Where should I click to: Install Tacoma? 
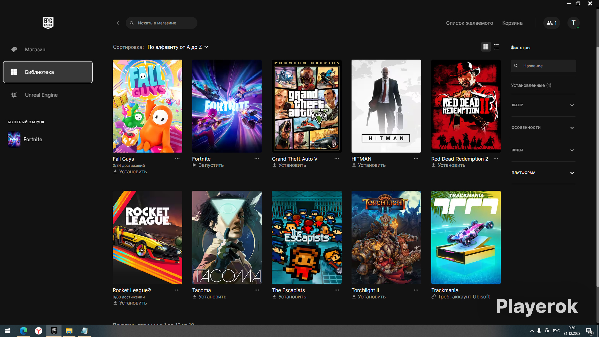click(209, 297)
